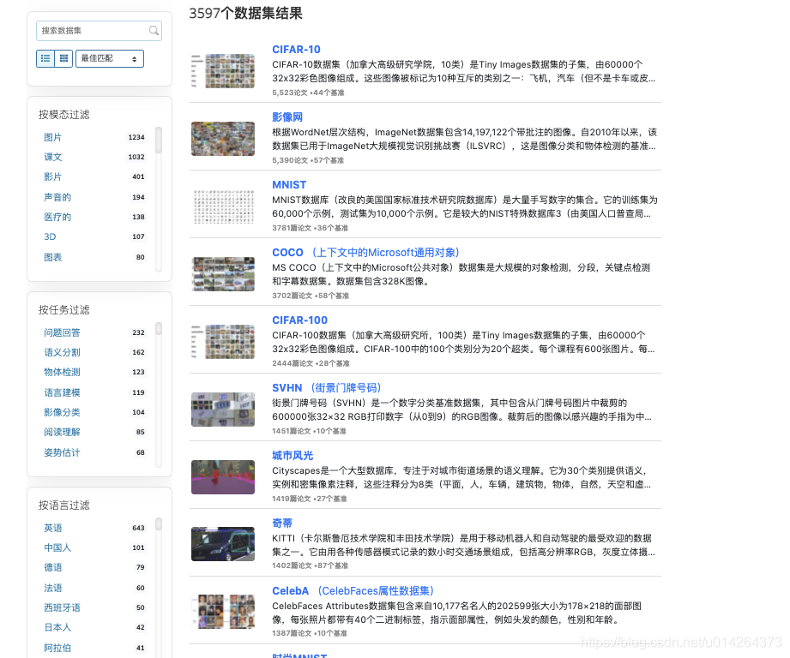
Task: Open the 最佳匹配 sort dropdown
Action: coord(110,58)
